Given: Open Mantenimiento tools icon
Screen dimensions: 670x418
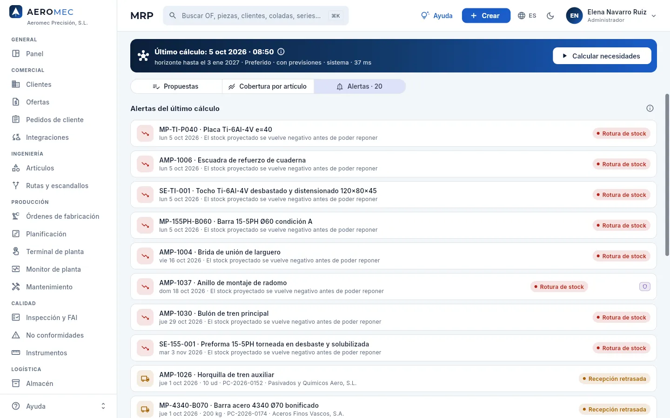Looking at the screenshot, I should point(16,287).
